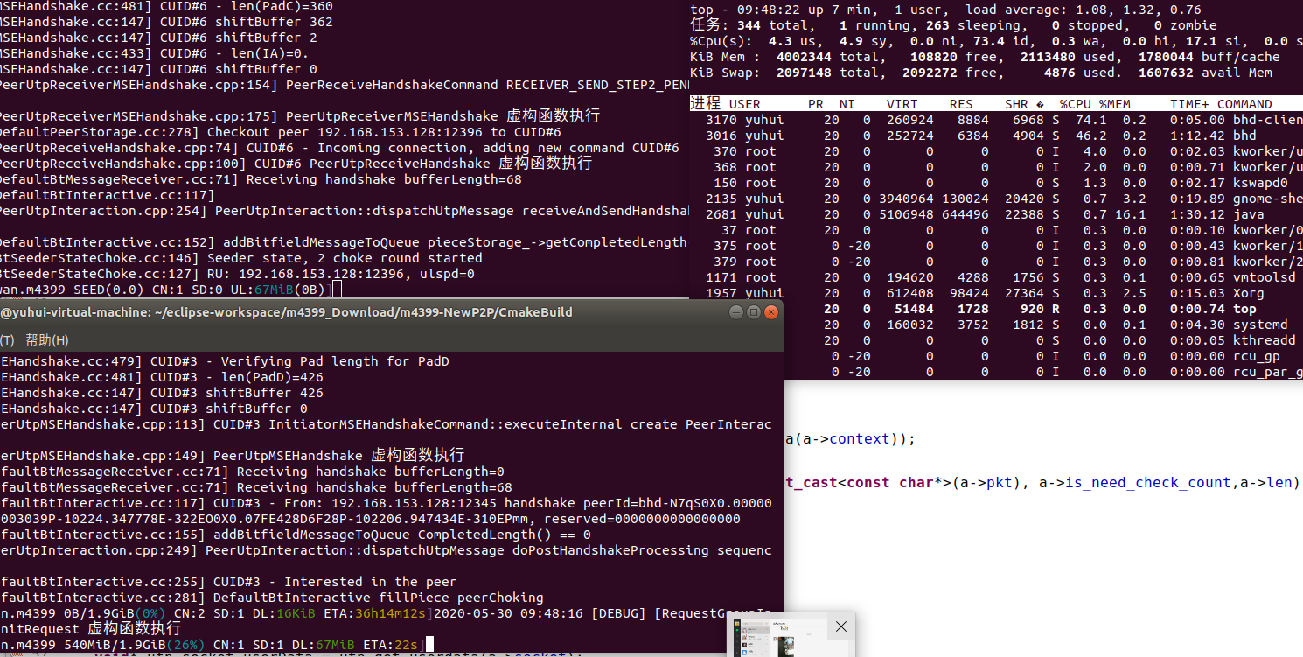Click the len(PadC)=360 log line

point(166,6)
